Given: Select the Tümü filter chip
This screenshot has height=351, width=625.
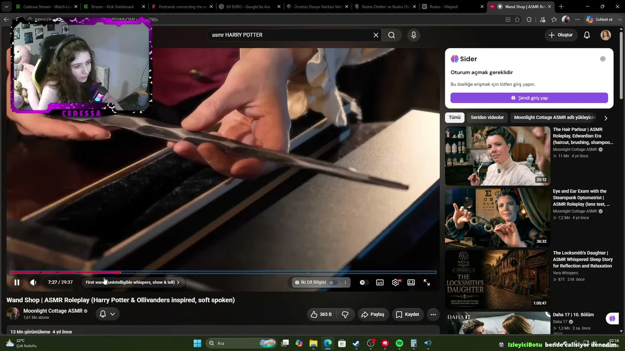Looking at the screenshot, I should [x=455, y=117].
